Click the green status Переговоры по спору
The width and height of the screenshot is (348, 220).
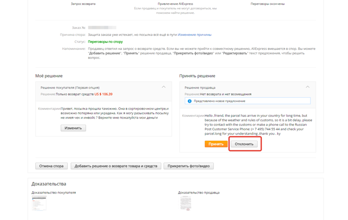105,42
